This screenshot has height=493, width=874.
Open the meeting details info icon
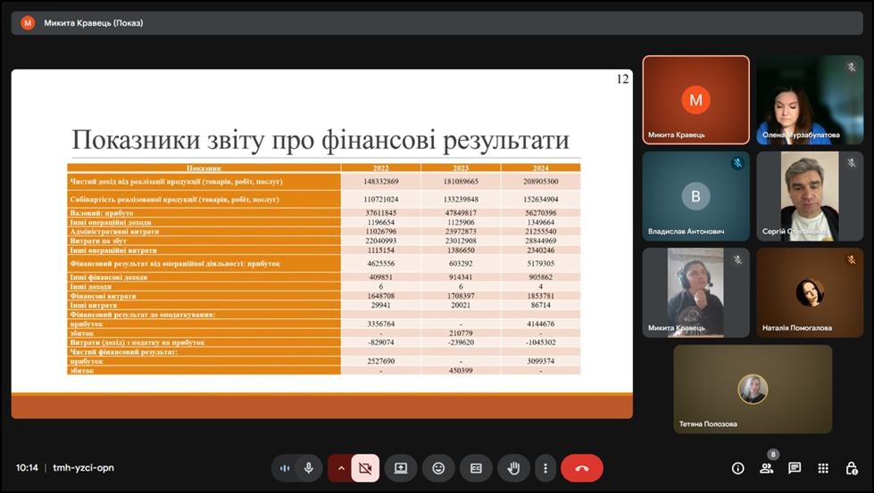[737, 468]
